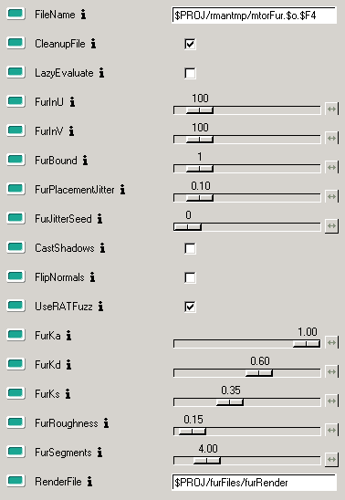The width and height of the screenshot is (345, 500).
Task: Click the info icon next to FileName
Action: pos(83,15)
